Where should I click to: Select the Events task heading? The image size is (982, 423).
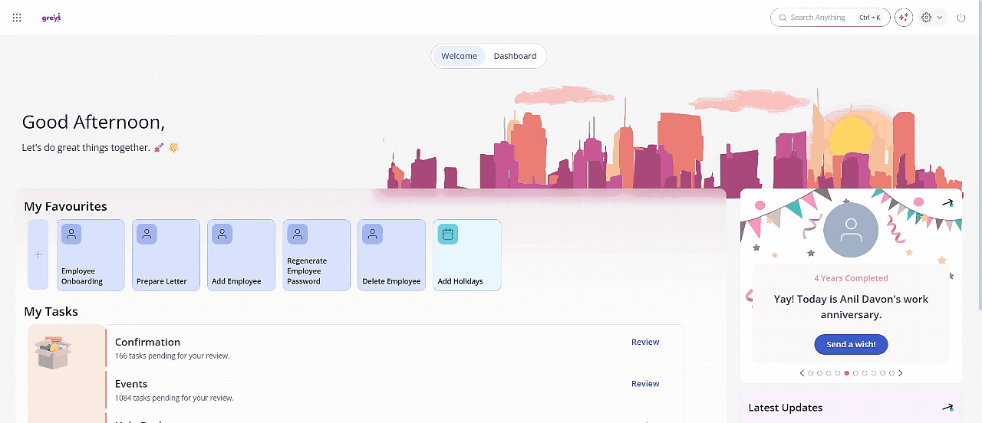click(x=131, y=384)
